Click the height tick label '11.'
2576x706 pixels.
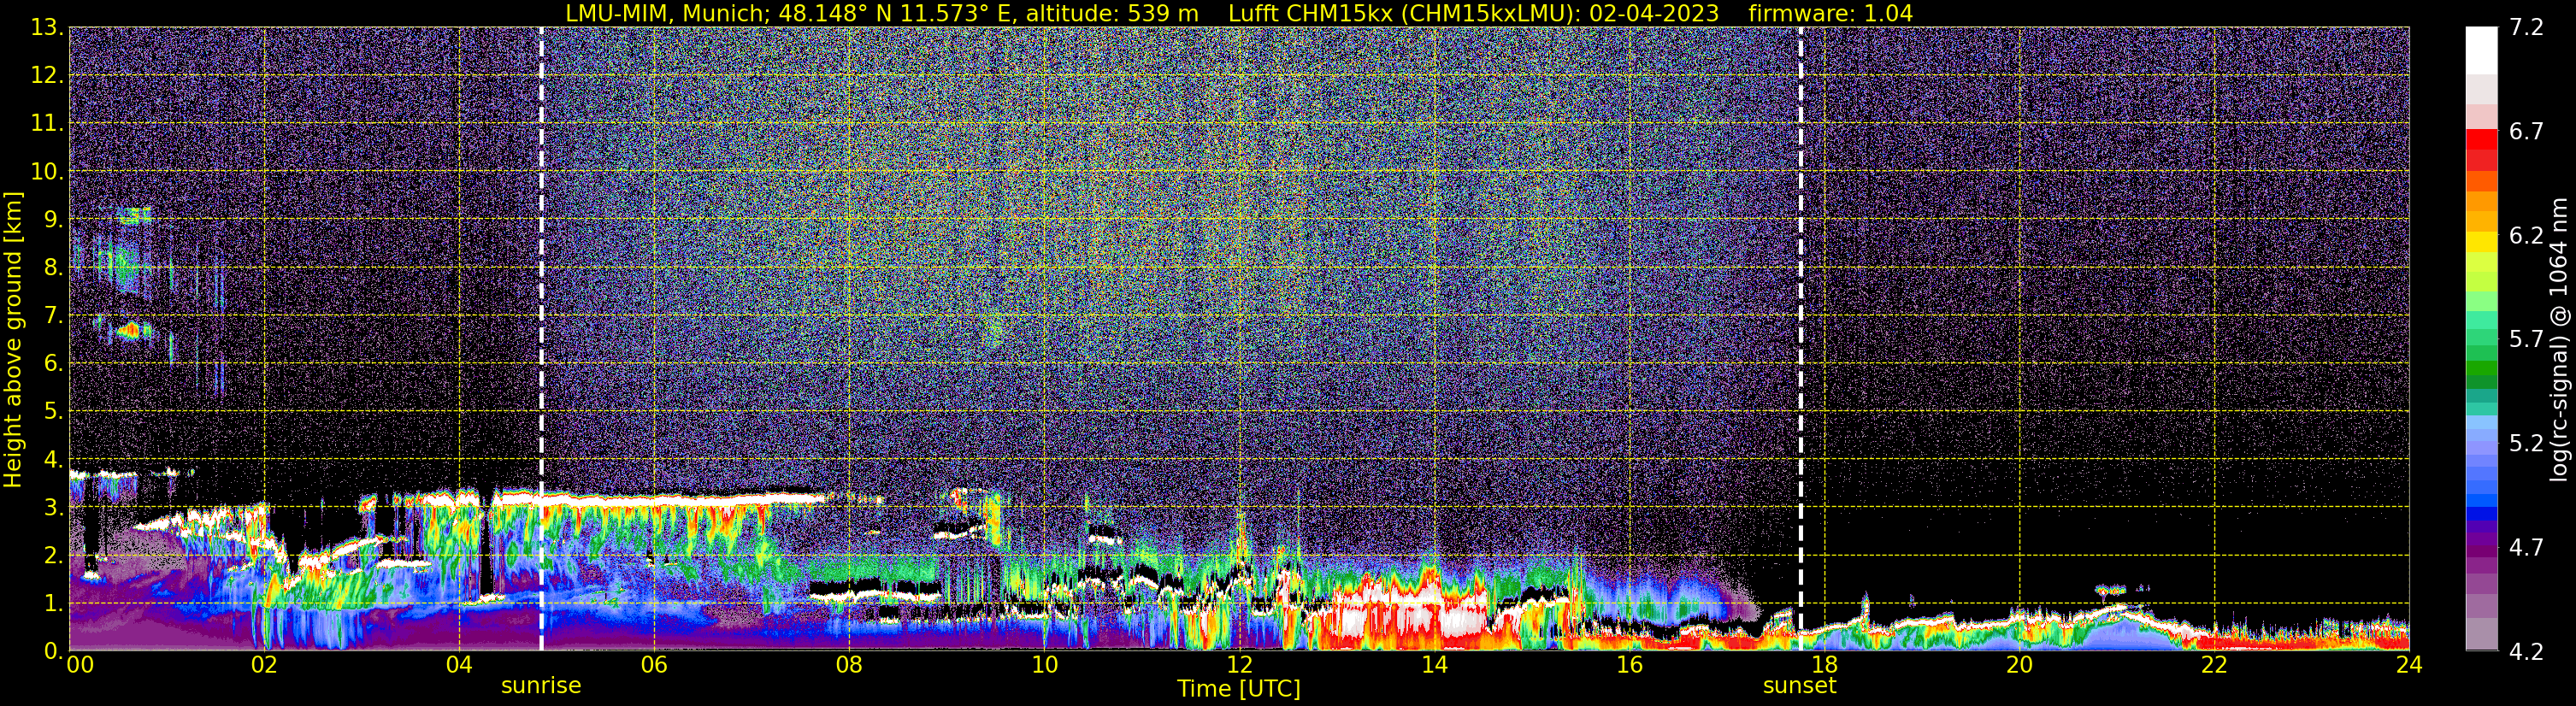[x=46, y=123]
